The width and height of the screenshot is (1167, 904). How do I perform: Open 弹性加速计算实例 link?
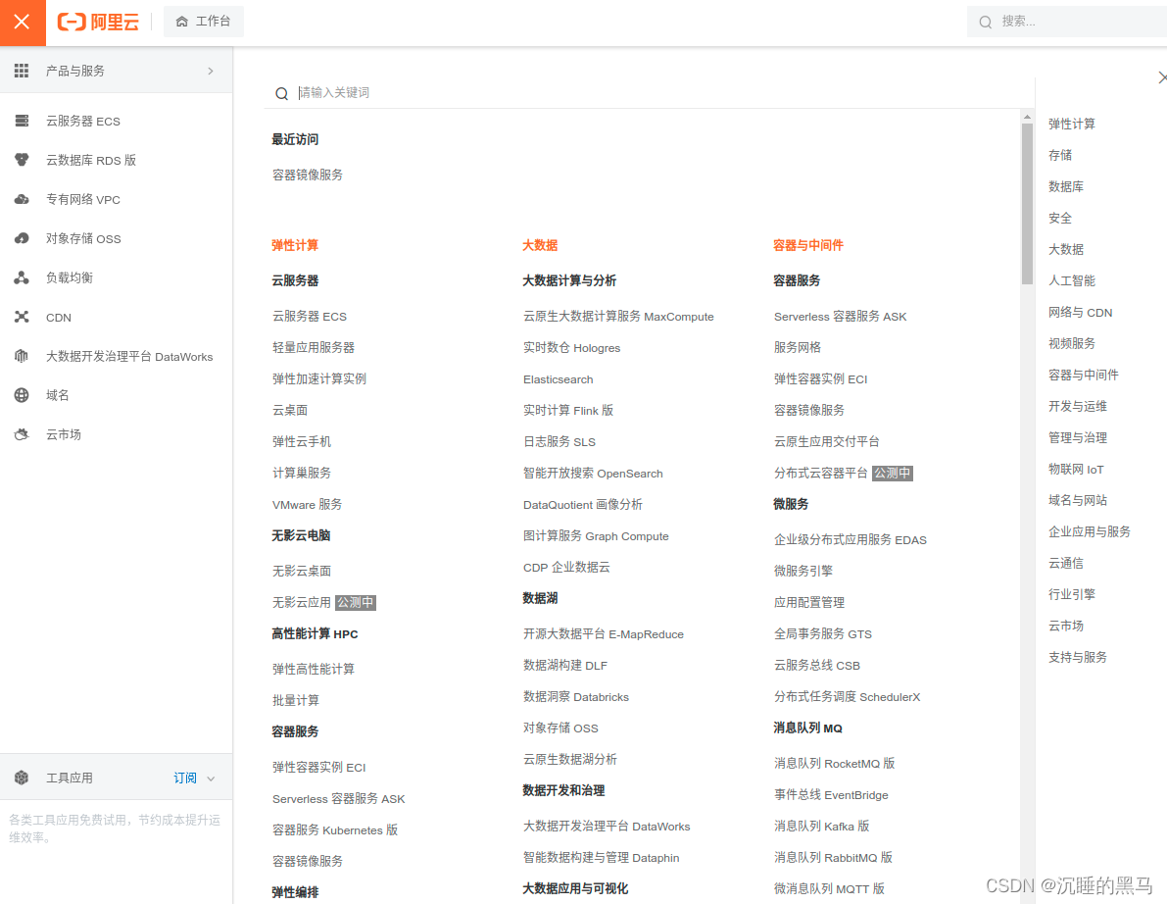[319, 379]
